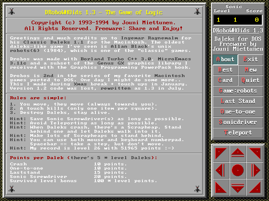
Task: Click the rule '3. Destroy Daleks, stay alive.'
Action: pos(60,113)
